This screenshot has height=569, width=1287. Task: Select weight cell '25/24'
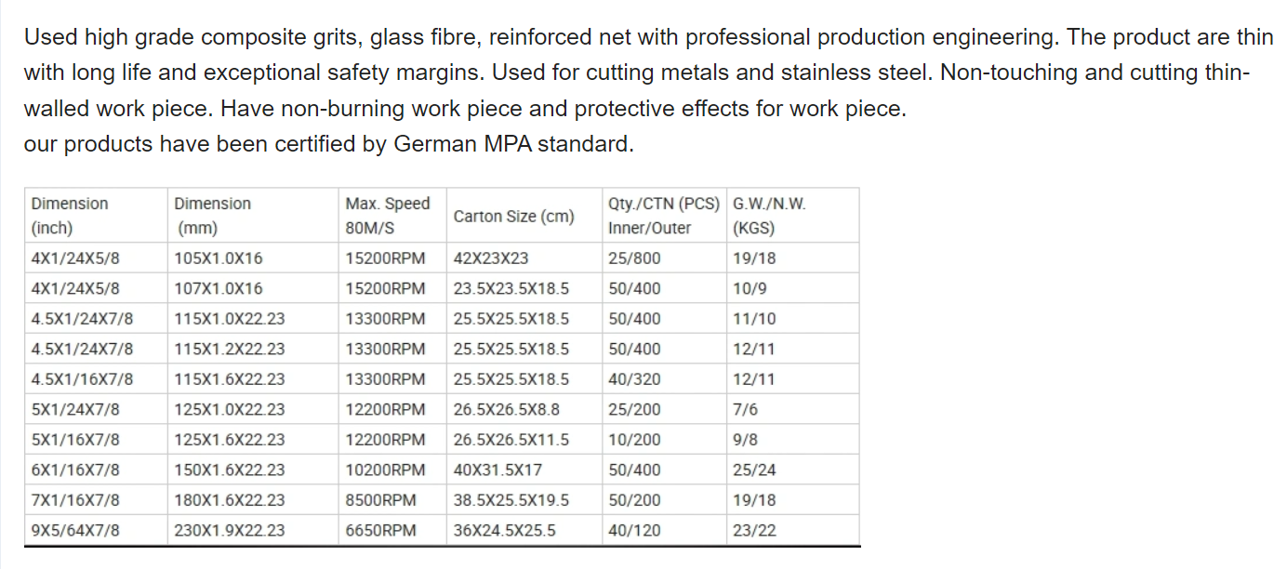[x=792, y=470]
